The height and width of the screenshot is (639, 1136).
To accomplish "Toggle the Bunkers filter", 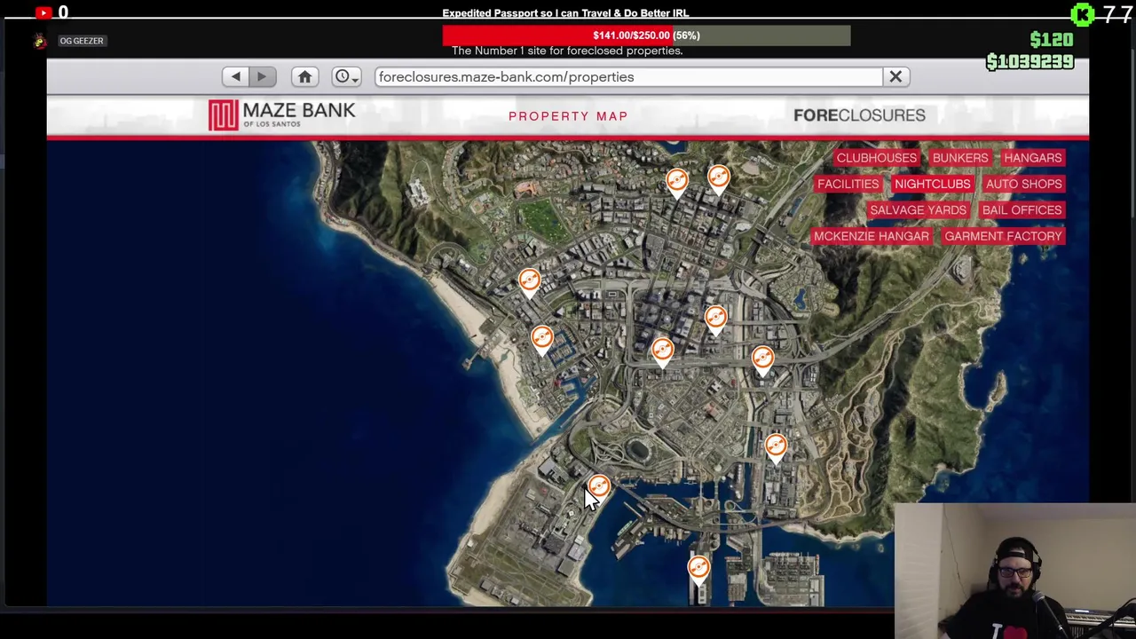I will (x=960, y=158).
